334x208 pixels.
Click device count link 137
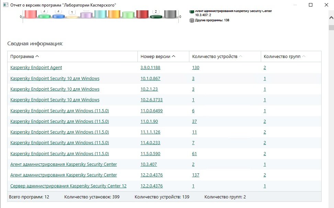196,175
